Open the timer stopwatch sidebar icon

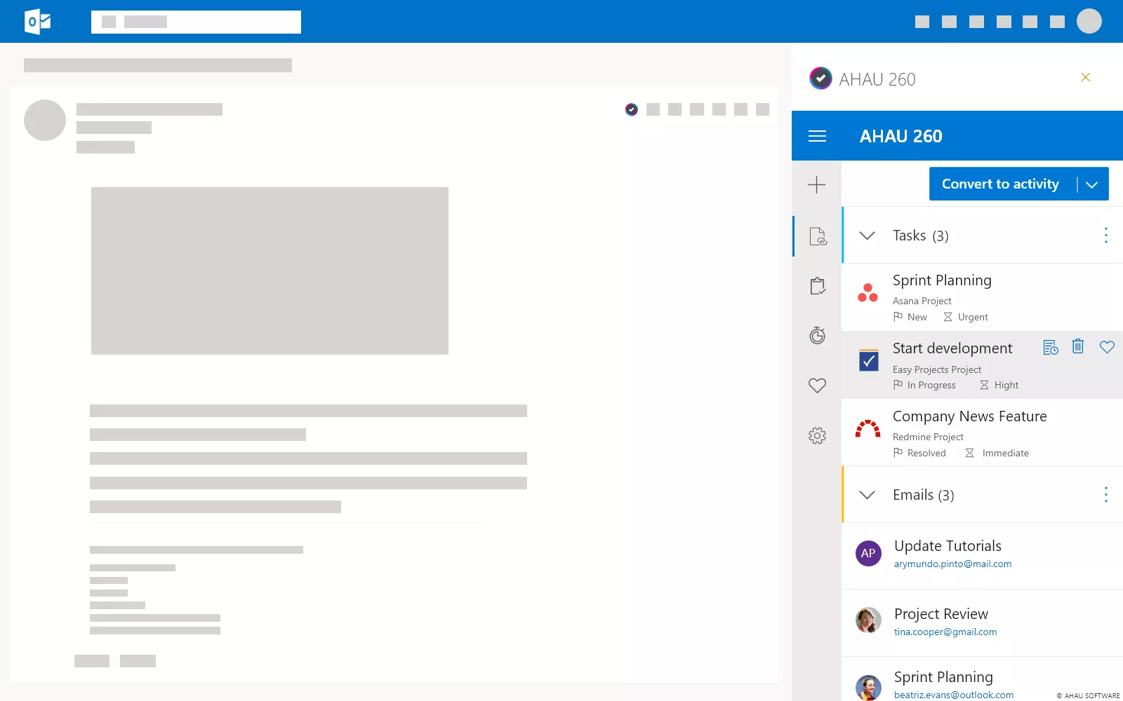point(817,336)
